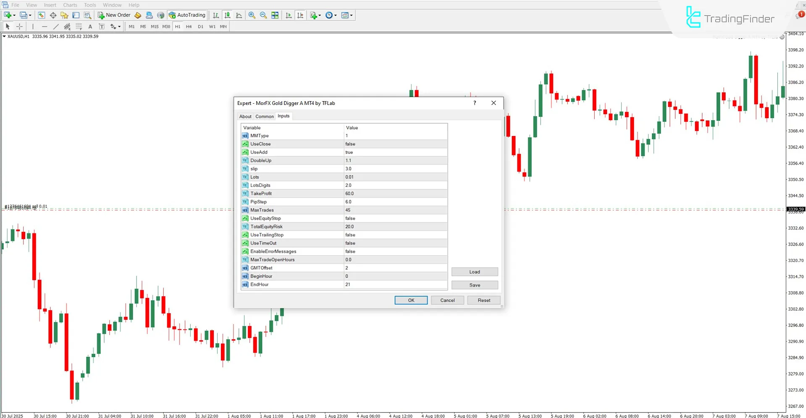
Task: Switch chart to candlestick display
Action: [227, 15]
